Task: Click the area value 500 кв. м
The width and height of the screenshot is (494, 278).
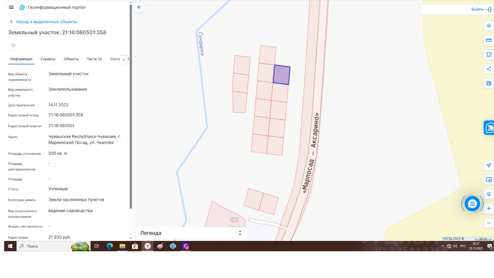Action: pos(58,154)
